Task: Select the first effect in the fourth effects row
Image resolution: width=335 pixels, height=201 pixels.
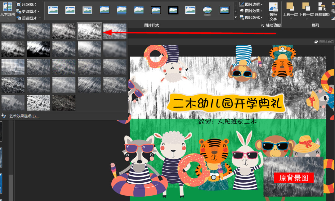Action: pyautogui.click(x=13, y=85)
